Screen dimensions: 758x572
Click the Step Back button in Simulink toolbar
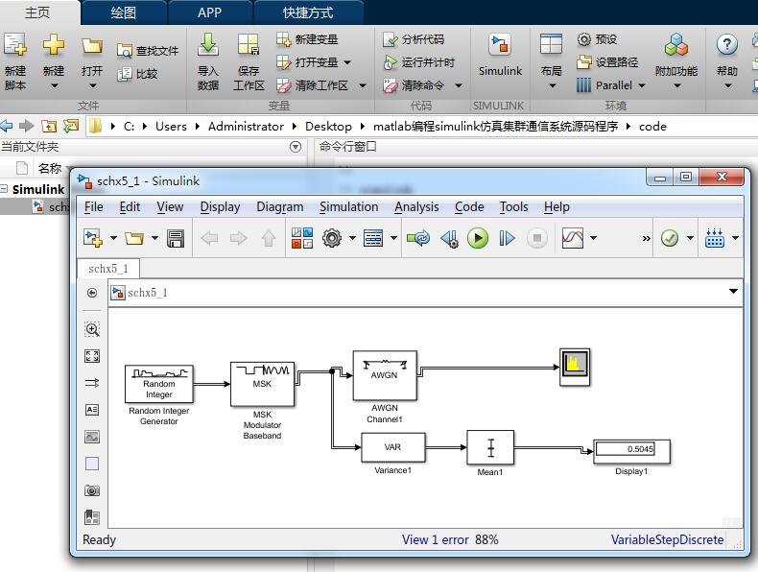[449, 238]
